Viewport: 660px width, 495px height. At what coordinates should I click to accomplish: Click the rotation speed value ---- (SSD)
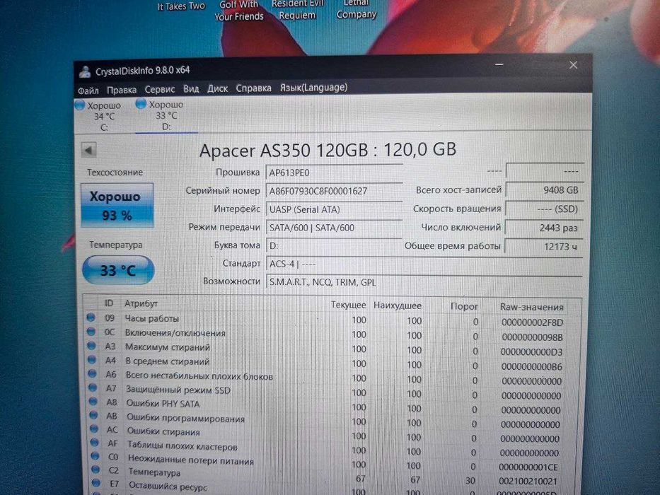544,209
